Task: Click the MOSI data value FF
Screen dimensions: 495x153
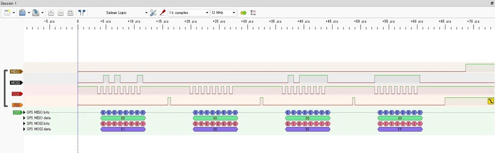Action: (x=400, y=129)
